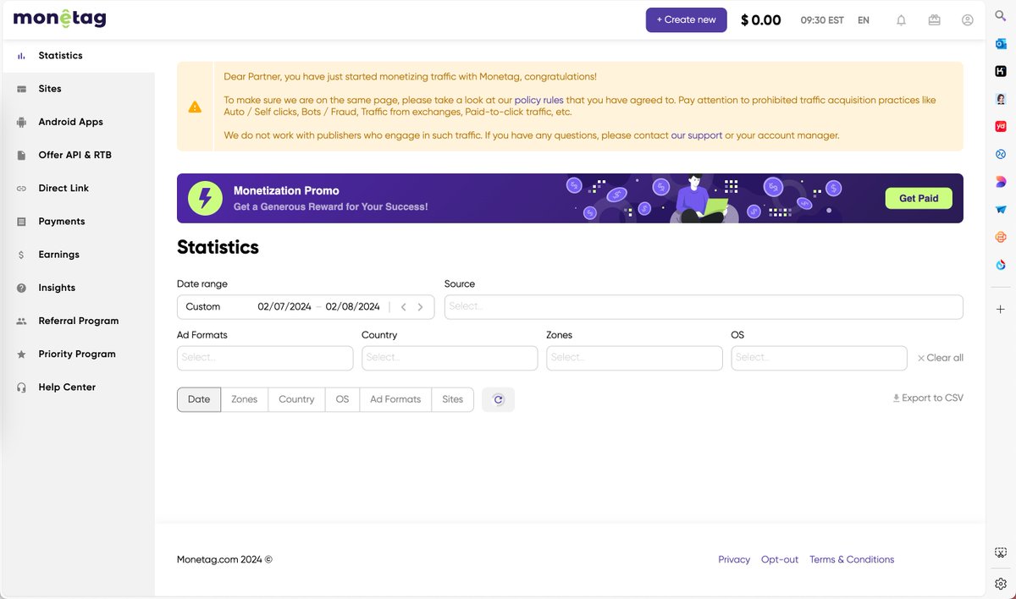The height and width of the screenshot is (599, 1016).
Task: Open the Ad Formats filter dropdown
Action: [x=265, y=358]
